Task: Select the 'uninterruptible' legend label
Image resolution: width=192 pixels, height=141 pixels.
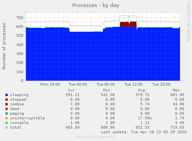Action: point(27,118)
